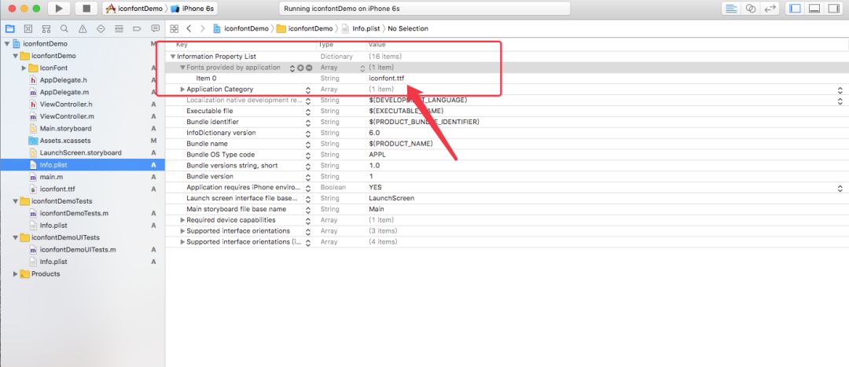Open the Test navigator diamond tab
Screen dimensions: 849x367
[x=101, y=29]
